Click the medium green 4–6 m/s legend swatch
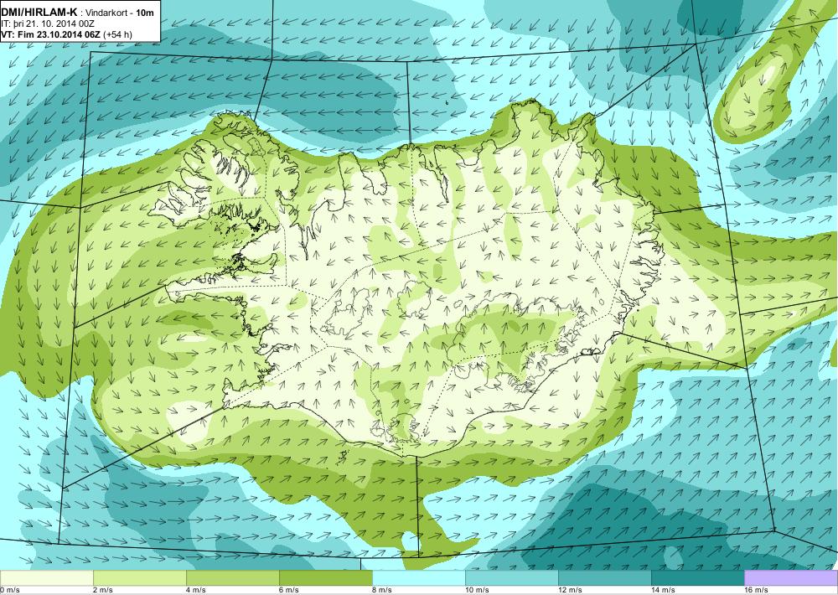Viewport: 838px width, 595px height. (x=232, y=578)
